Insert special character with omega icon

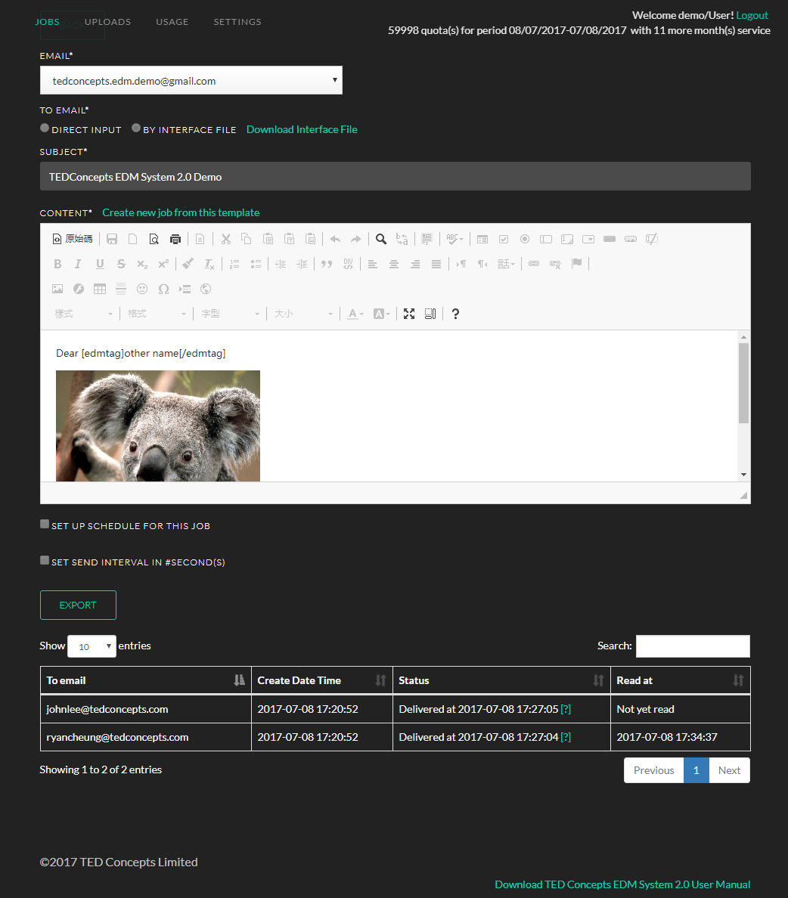point(163,290)
